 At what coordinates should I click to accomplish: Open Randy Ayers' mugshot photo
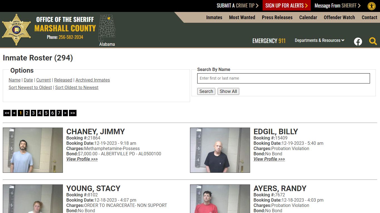point(220,199)
